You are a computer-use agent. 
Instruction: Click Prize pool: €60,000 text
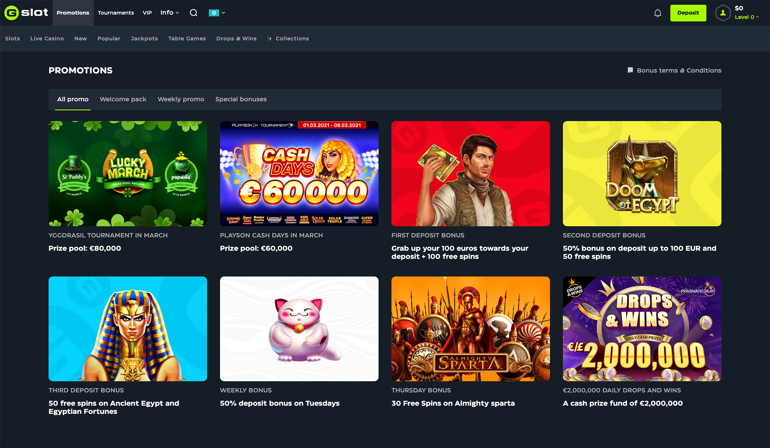256,248
